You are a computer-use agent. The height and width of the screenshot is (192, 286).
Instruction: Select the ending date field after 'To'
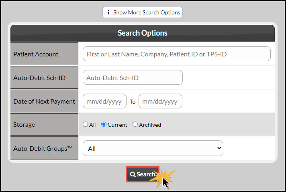coord(160,101)
